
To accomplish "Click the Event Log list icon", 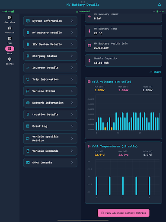I will click(x=28, y=126).
